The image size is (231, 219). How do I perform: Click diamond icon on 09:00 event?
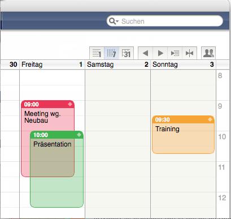tap(70, 104)
